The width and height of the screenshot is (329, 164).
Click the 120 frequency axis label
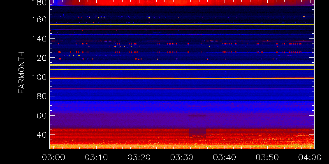(x=39, y=58)
